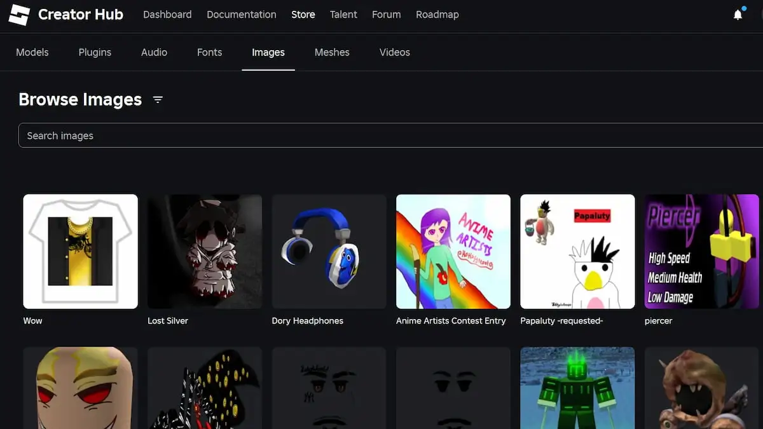763x429 pixels.
Task: Select the Dory Headphones image
Action: click(329, 251)
